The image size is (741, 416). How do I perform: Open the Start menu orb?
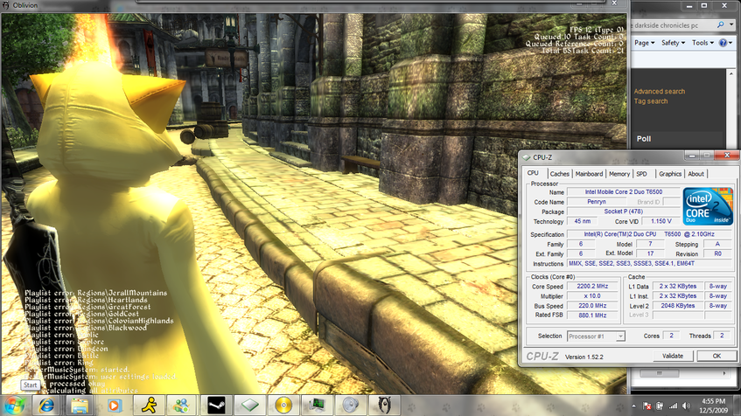coord(14,406)
